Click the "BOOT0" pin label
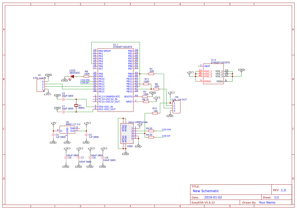297x210 pixels. (x=128, y=97)
